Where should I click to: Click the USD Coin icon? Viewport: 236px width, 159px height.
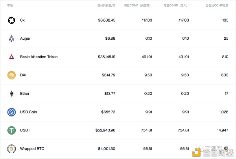[11, 112]
